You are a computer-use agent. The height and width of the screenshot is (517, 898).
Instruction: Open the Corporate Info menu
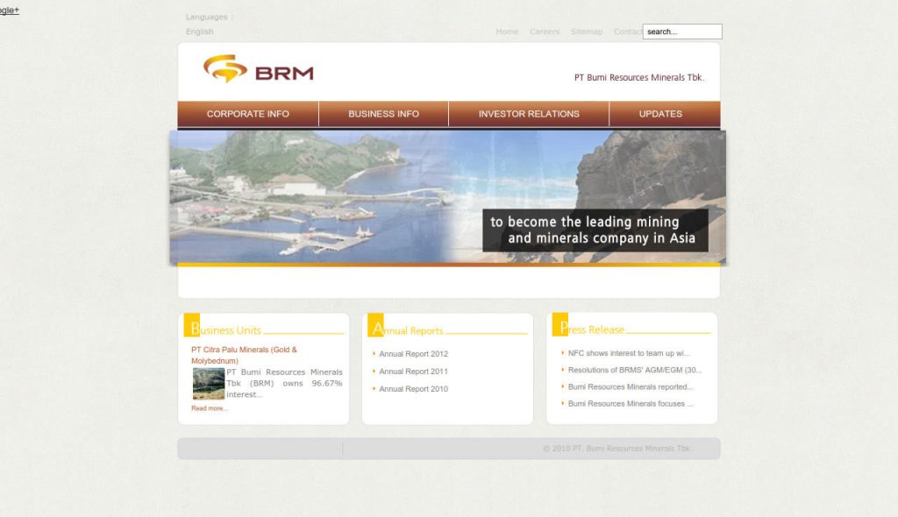point(248,114)
